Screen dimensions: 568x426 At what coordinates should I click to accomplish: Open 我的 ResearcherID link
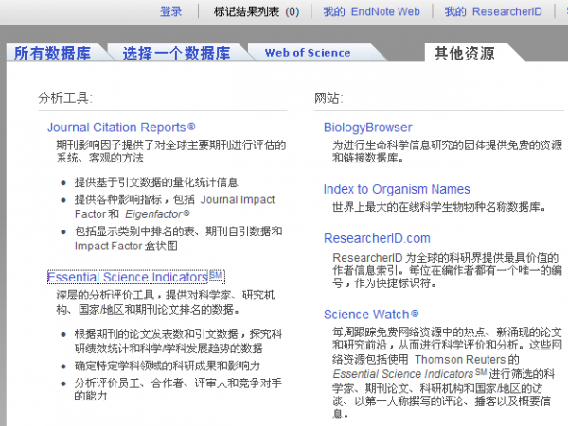click(x=493, y=11)
